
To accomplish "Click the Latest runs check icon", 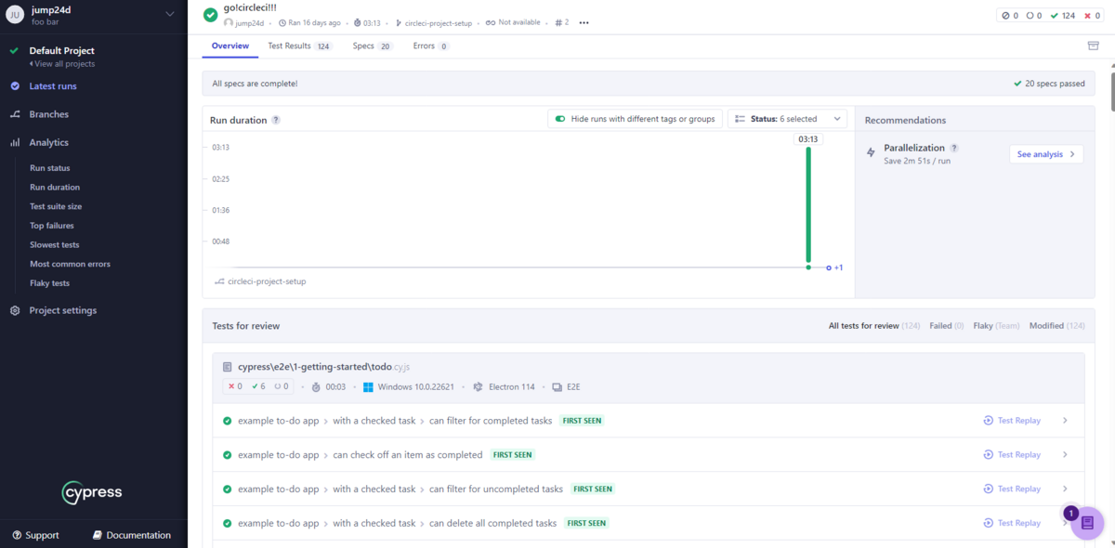I will tap(15, 86).
